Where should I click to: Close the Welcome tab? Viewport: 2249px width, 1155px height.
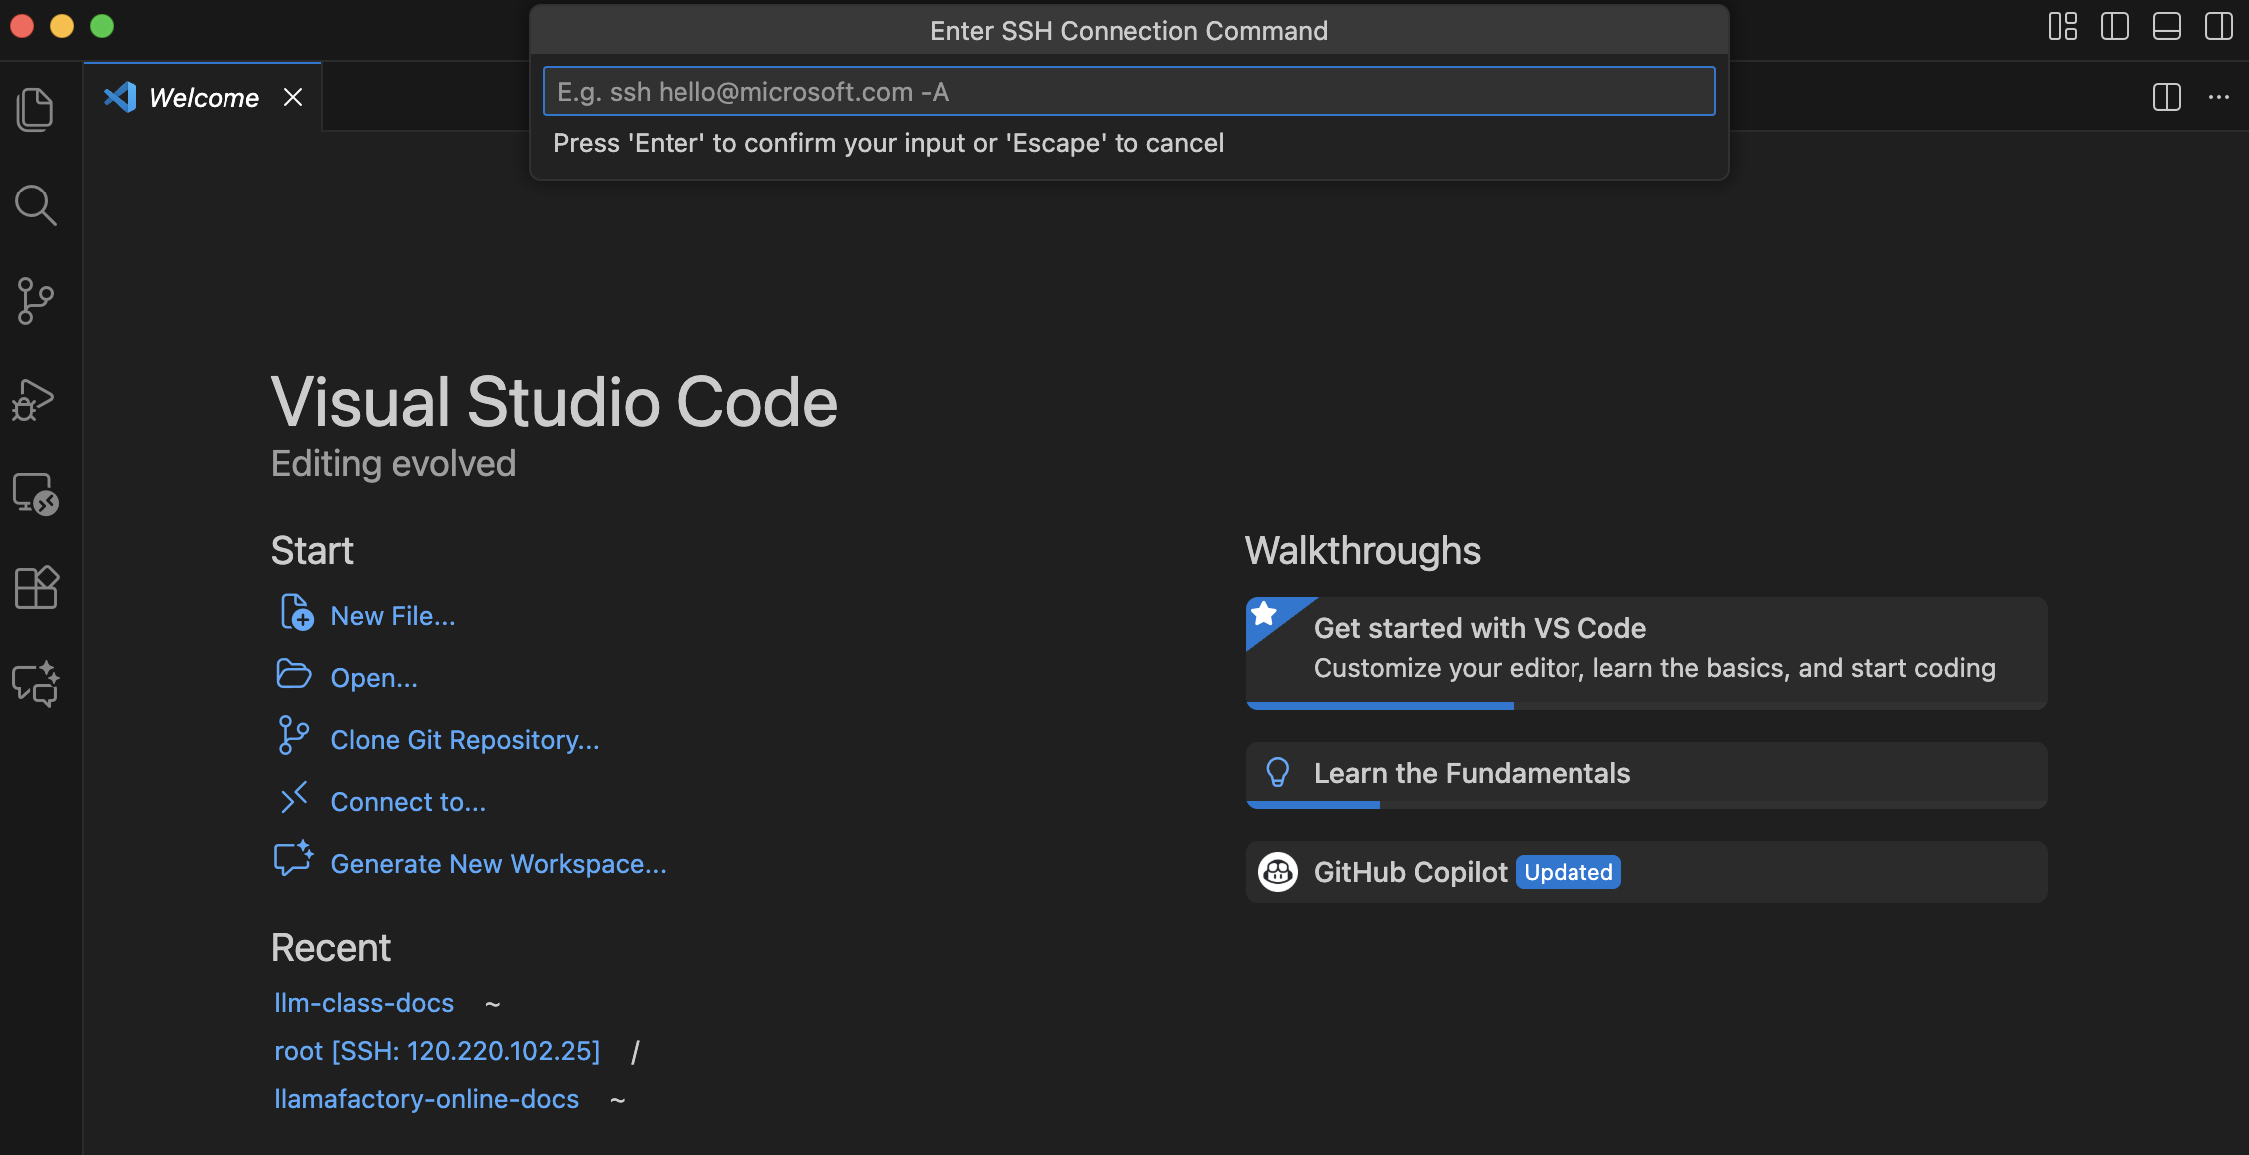(293, 98)
